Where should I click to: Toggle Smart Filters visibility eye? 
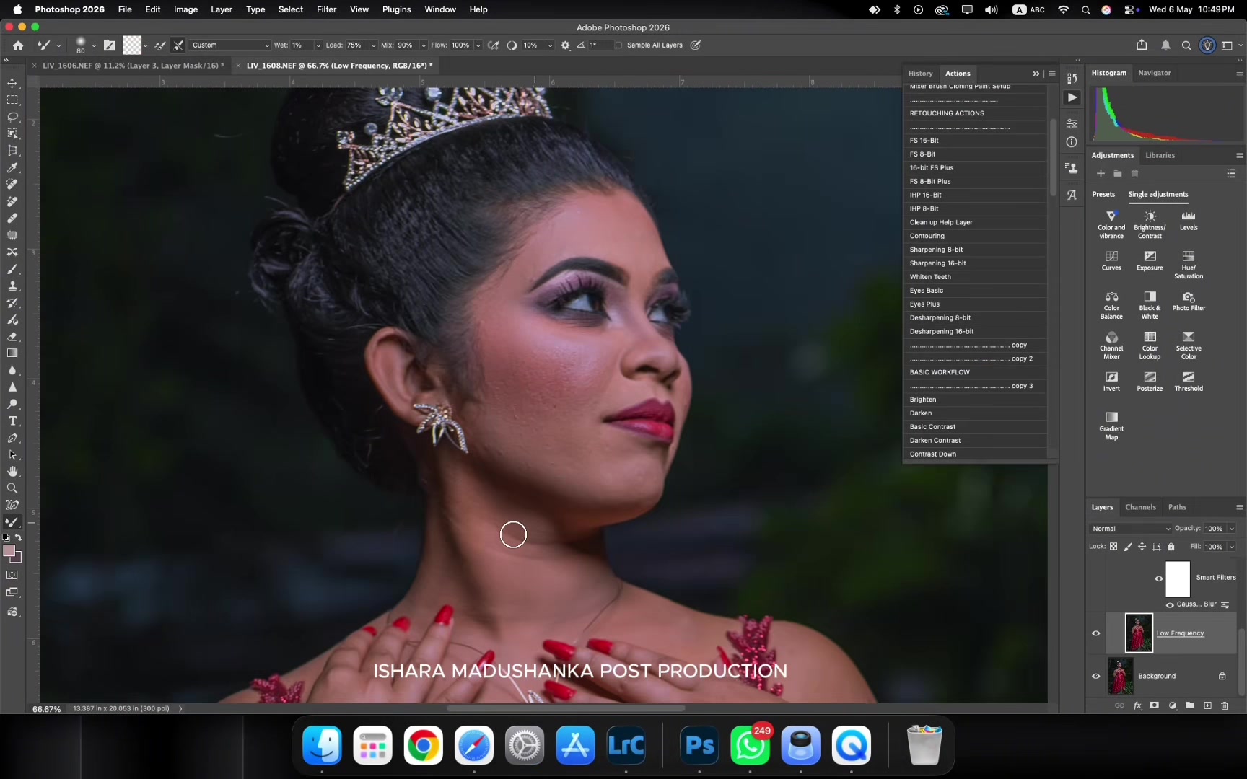(x=1159, y=578)
